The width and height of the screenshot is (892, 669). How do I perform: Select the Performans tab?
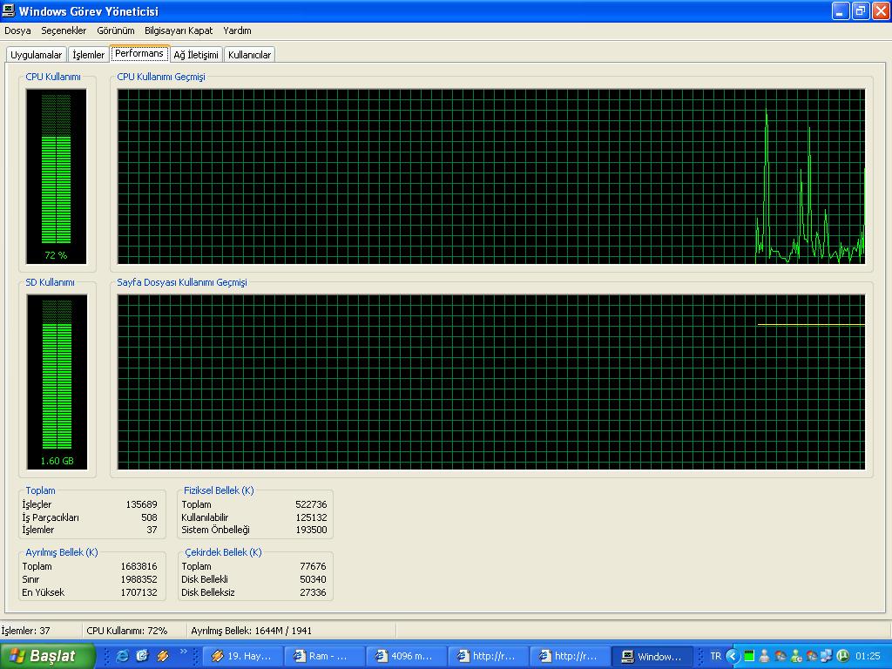coord(139,53)
